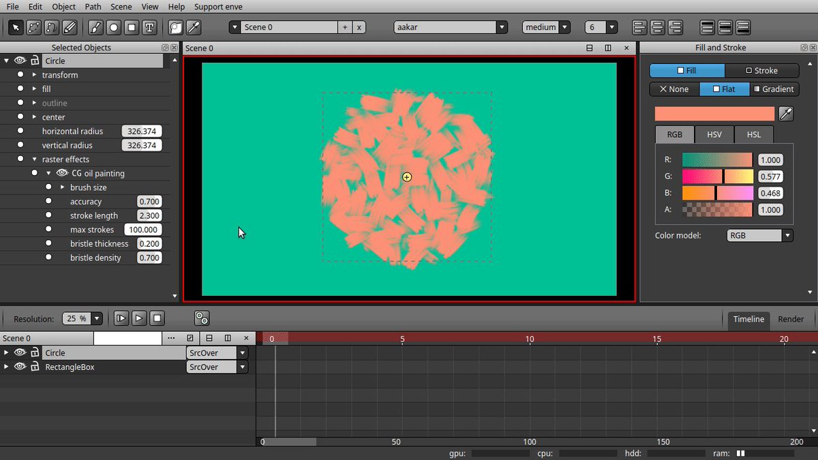Open the Resolution 25 % dropdown
This screenshot has width=818, height=460.
point(97,318)
